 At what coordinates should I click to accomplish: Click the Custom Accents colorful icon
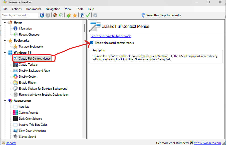coord(16,112)
